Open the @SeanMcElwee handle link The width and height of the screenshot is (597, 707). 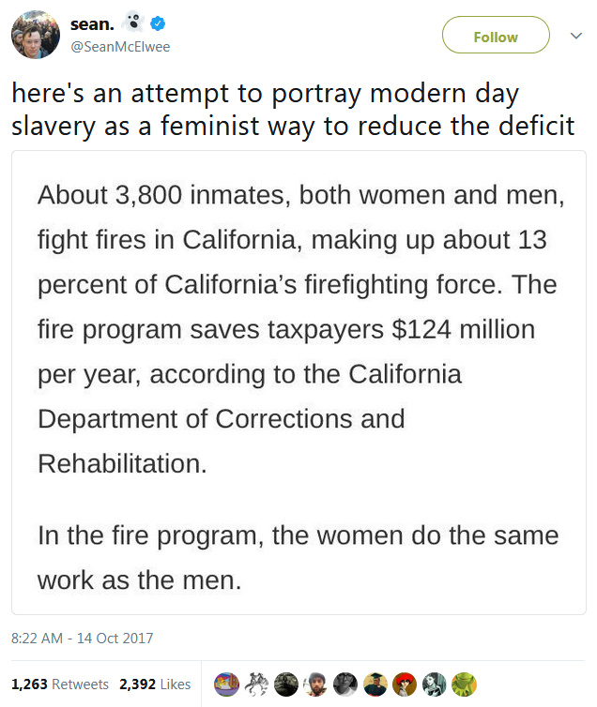(x=120, y=47)
